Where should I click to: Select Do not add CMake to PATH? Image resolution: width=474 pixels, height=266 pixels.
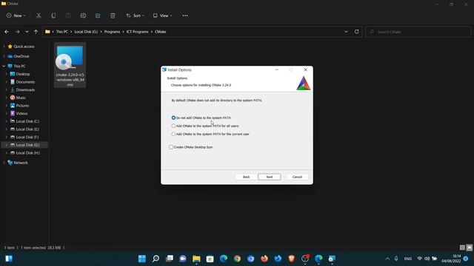pos(173,117)
